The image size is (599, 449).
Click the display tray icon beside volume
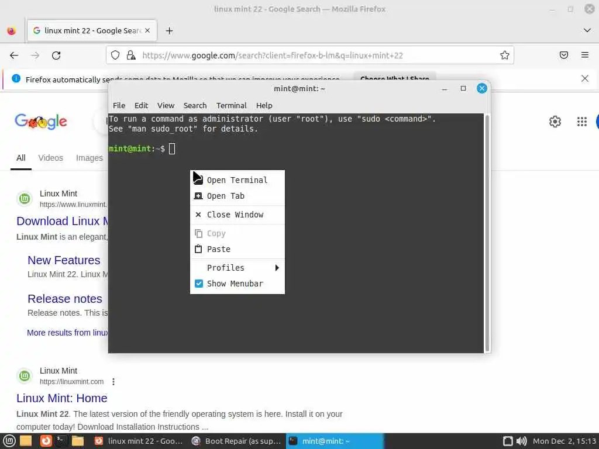(508, 441)
